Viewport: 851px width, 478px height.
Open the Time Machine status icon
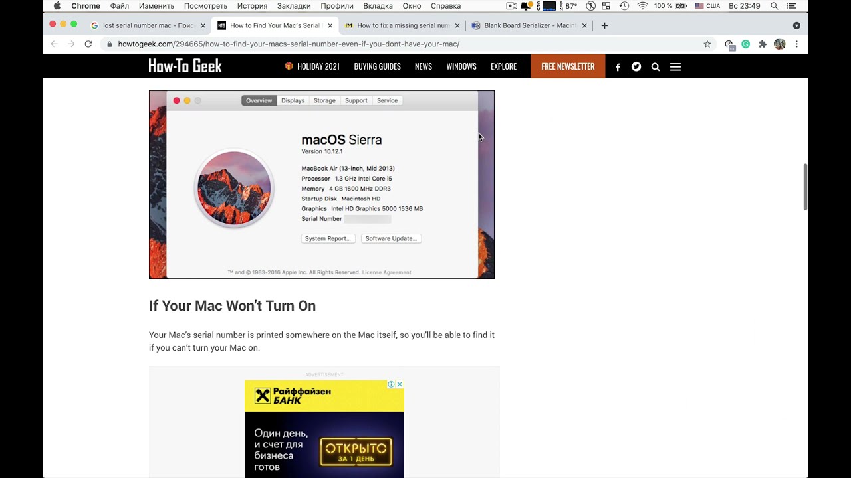[624, 6]
